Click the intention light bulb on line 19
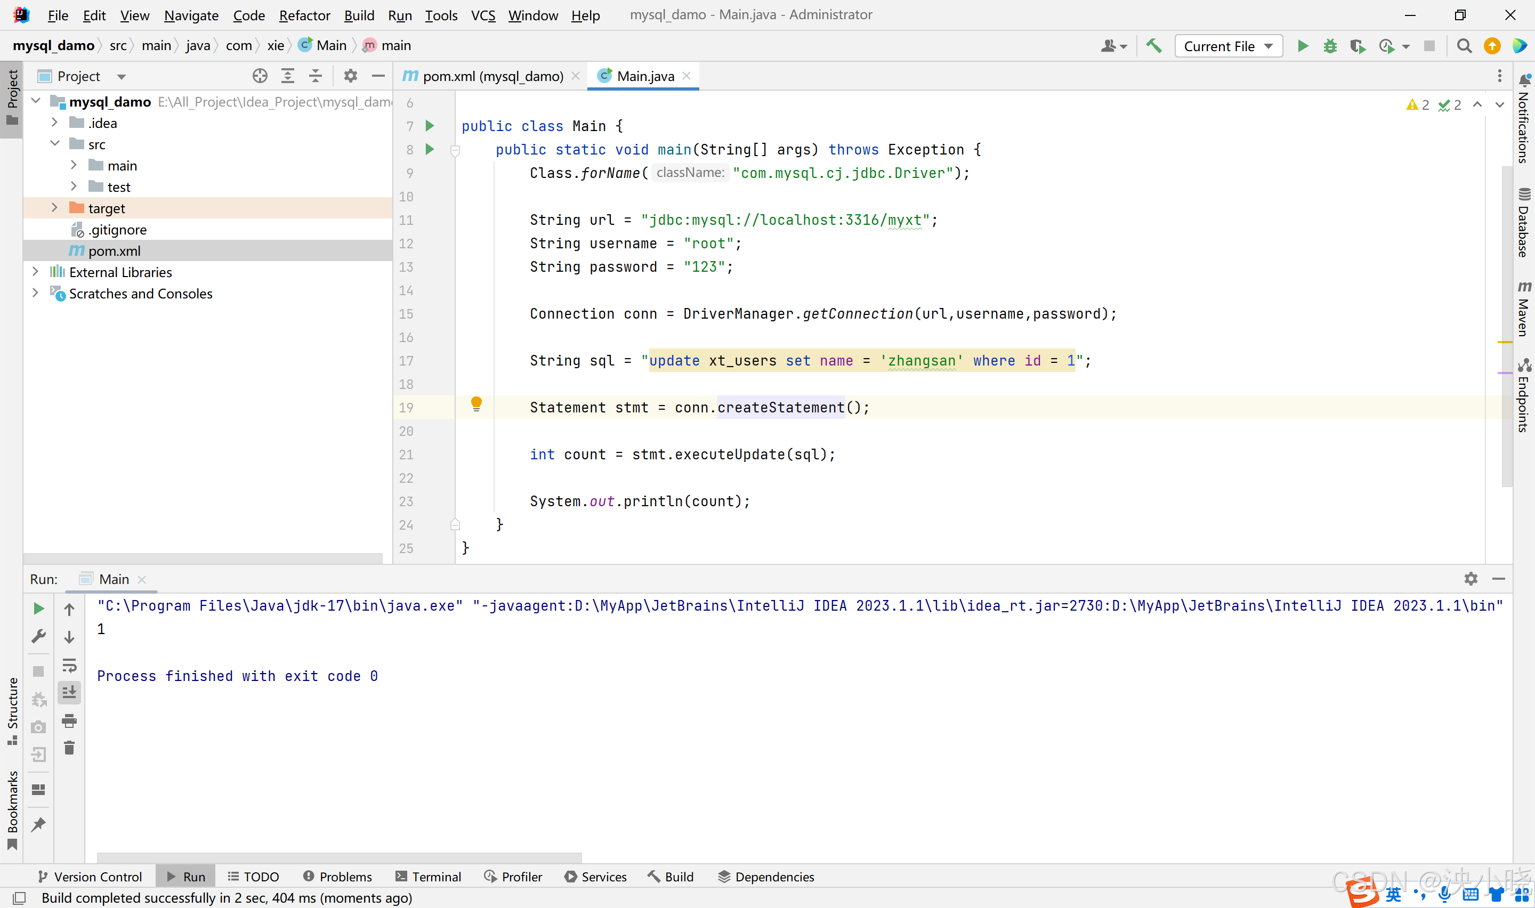Viewport: 1535px width, 908px height. 476,403
